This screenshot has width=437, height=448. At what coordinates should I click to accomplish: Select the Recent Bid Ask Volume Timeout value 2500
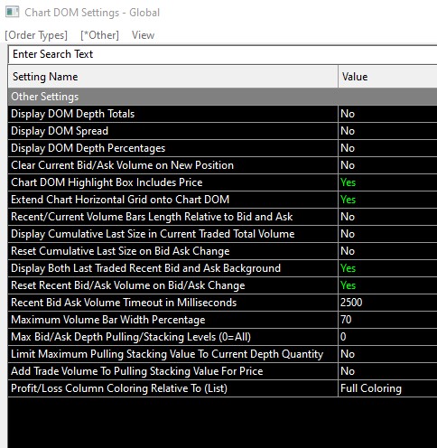387,303
